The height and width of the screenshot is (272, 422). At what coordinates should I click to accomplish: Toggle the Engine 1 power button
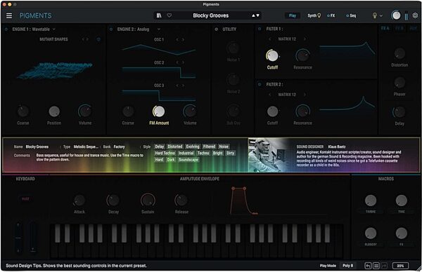[6, 29]
